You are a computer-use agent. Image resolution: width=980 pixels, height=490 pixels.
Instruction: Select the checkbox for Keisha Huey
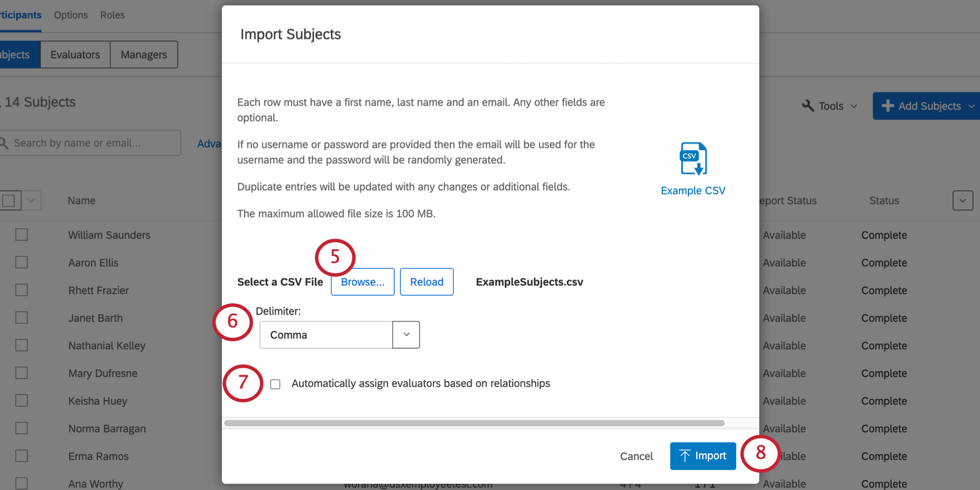click(22, 401)
